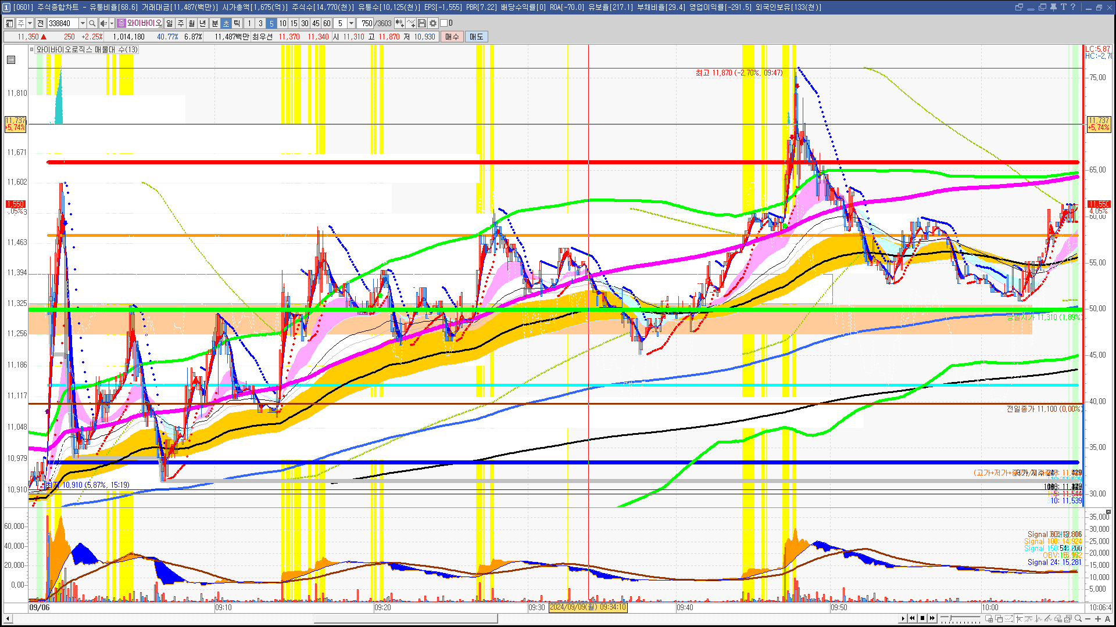
Task: Click the stock code search magnifier
Action: click(92, 23)
